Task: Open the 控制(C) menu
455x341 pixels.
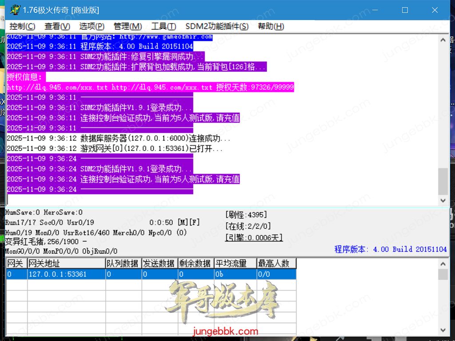Action: tap(22, 26)
